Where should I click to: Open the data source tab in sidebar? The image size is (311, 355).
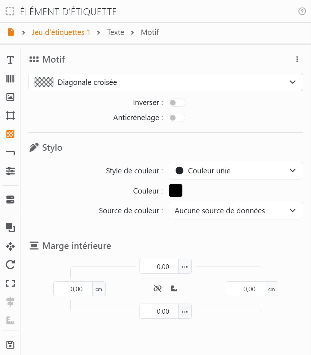(x=10, y=200)
